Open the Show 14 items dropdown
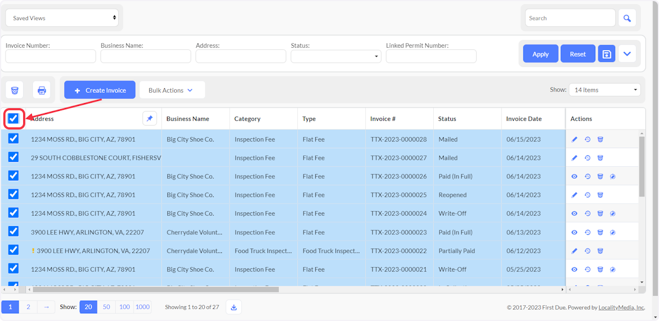 pyautogui.click(x=605, y=89)
